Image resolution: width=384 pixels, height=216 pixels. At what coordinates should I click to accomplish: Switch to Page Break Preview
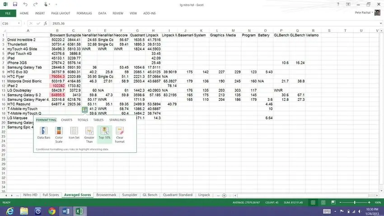coord(333,202)
